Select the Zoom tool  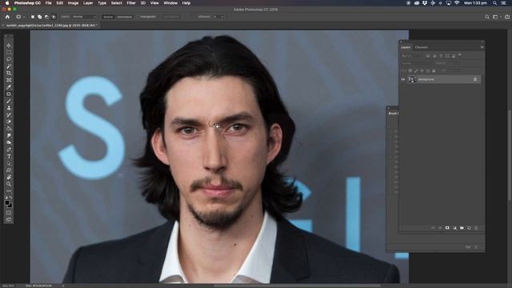(x=9, y=184)
